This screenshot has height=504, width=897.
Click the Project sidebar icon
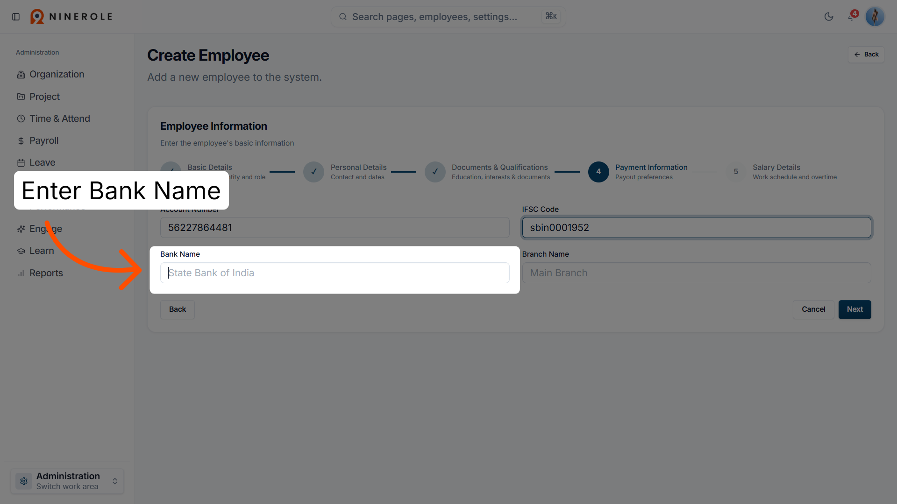[x=21, y=97]
